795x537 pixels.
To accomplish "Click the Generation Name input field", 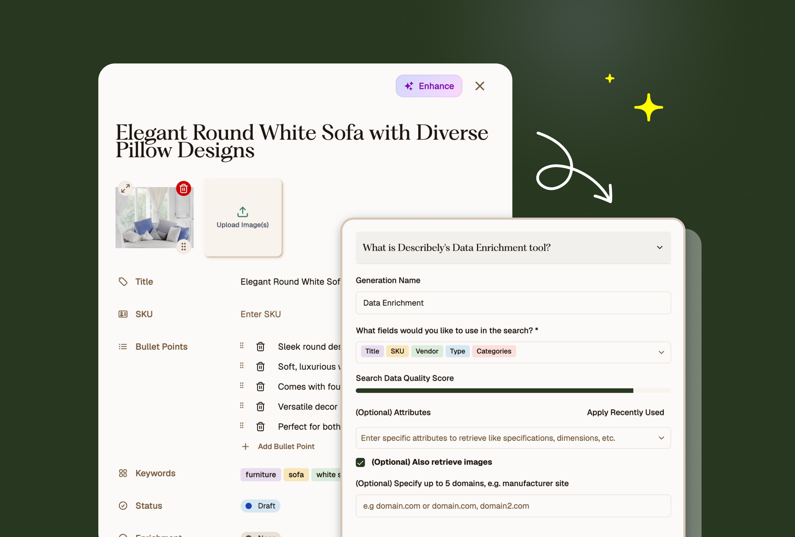I will click(x=513, y=303).
